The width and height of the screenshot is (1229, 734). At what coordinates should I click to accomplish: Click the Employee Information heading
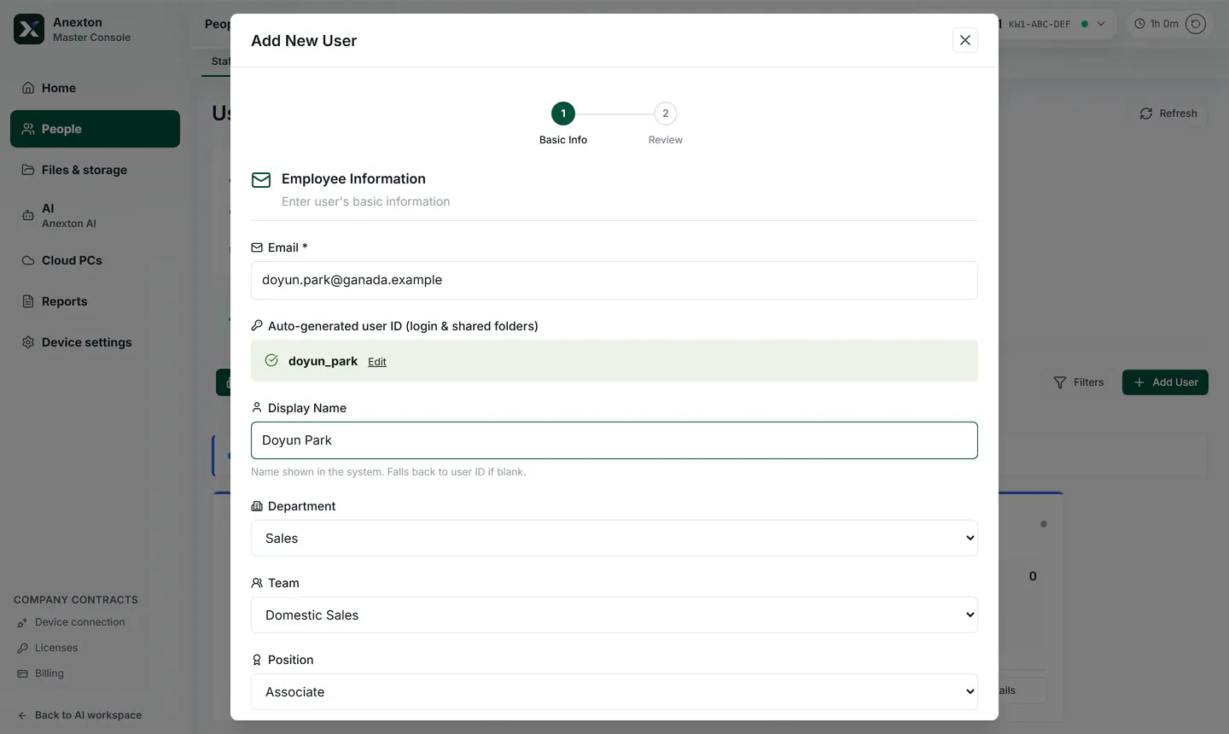[353, 178]
